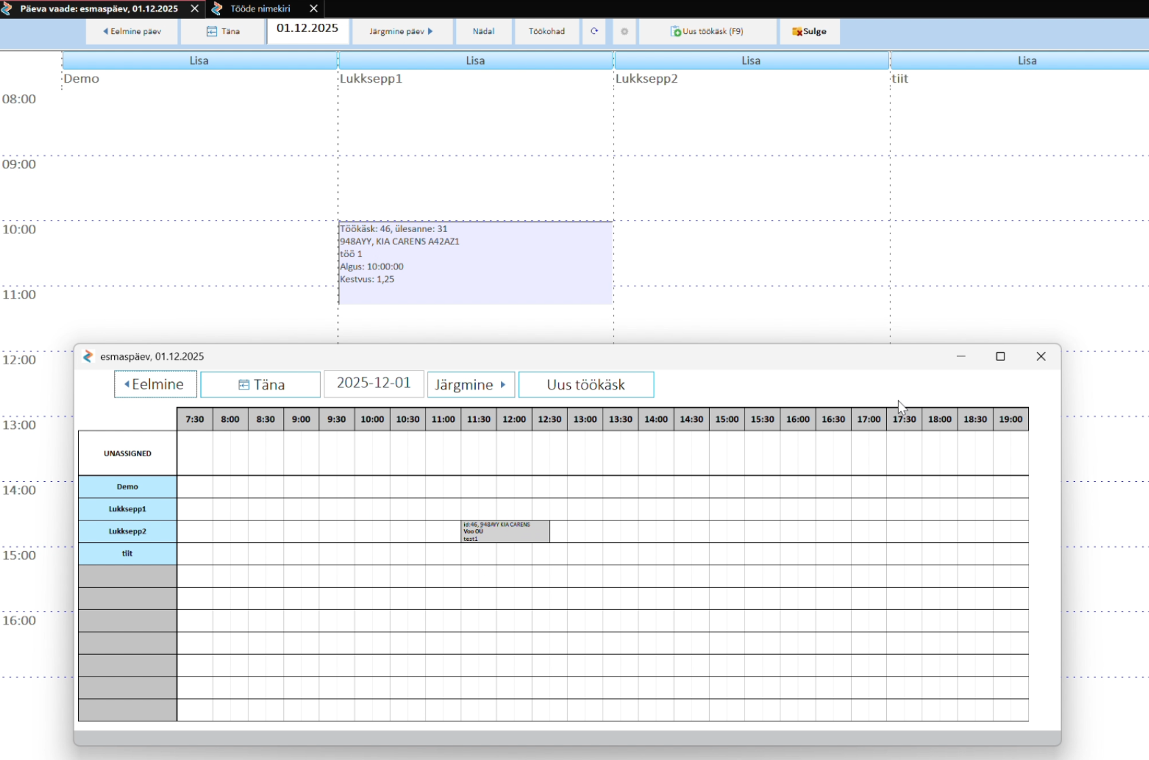Switch to the Nädal week view

coord(483,31)
